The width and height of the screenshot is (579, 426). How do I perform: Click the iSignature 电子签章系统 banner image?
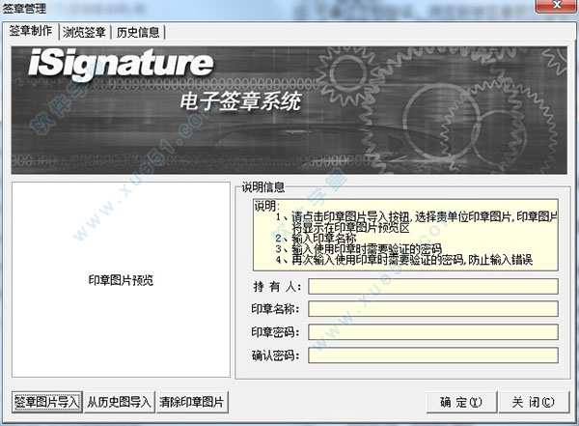(x=289, y=110)
